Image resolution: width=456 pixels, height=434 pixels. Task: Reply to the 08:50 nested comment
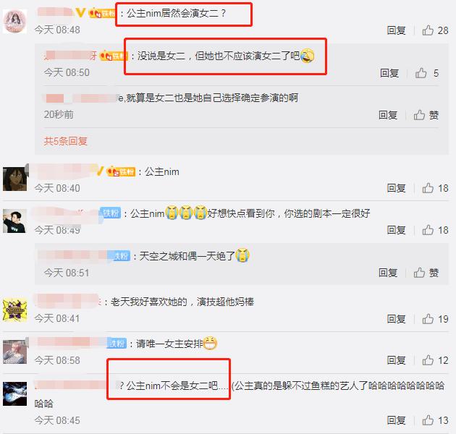[x=389, y=73]
